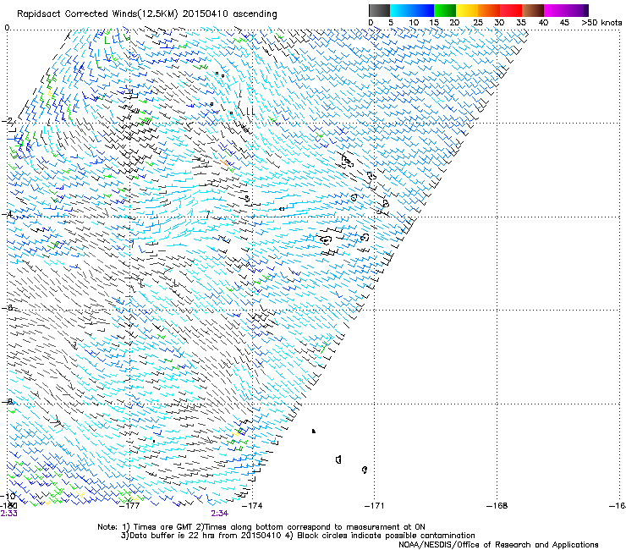Click the purple time stamp 2:33
The image size is (626, 550).
8,514
